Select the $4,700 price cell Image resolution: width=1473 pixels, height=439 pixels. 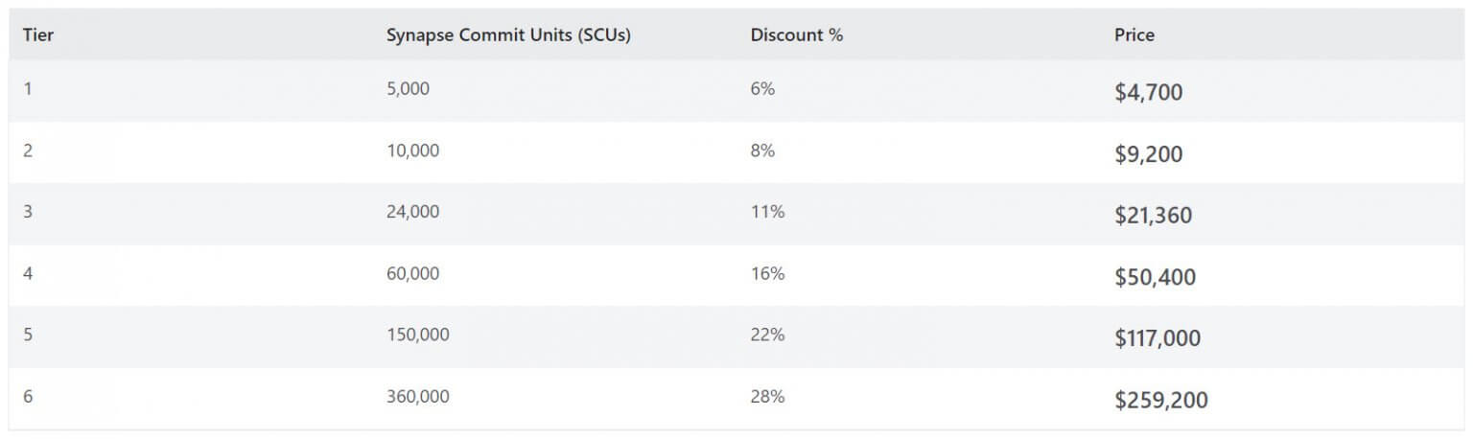pyautogui.click(x=1148, y=93)
